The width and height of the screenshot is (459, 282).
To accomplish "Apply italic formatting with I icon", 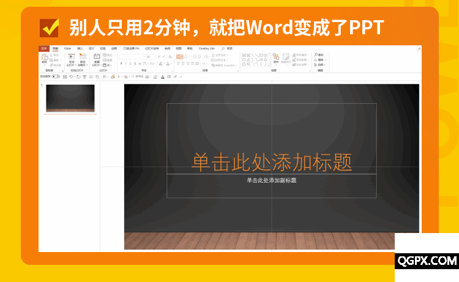I will coord(126,63).
